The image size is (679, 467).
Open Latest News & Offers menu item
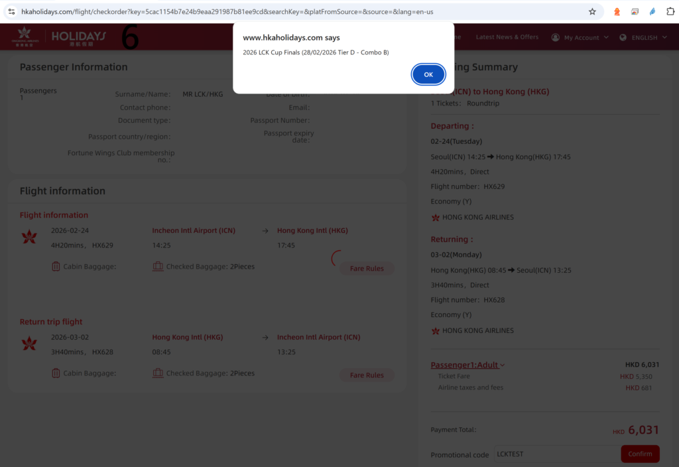point(507,37)
